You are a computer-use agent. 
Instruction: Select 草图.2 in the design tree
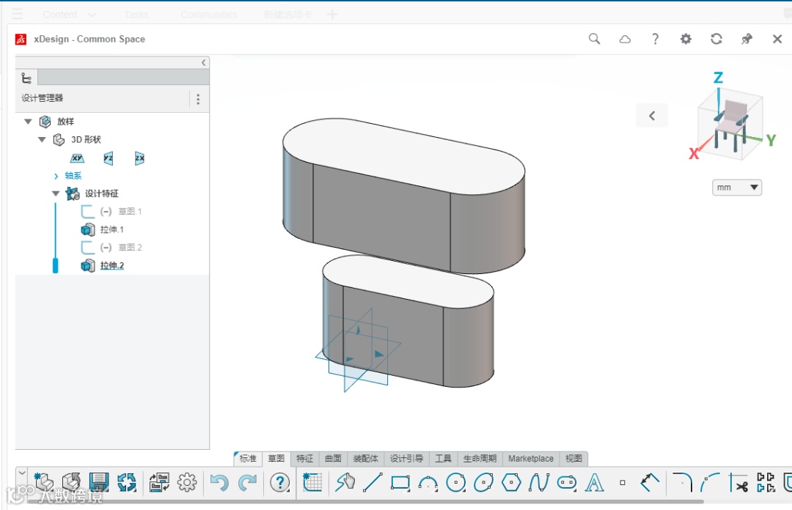click(130, 248)
